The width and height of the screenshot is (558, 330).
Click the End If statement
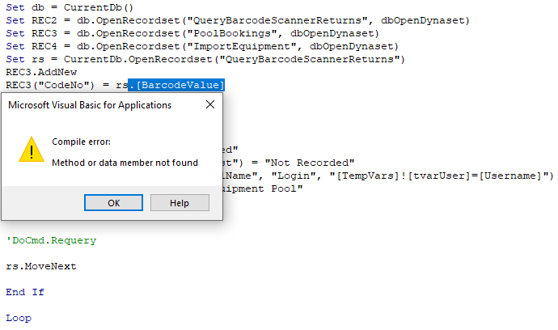coord(25,292)
